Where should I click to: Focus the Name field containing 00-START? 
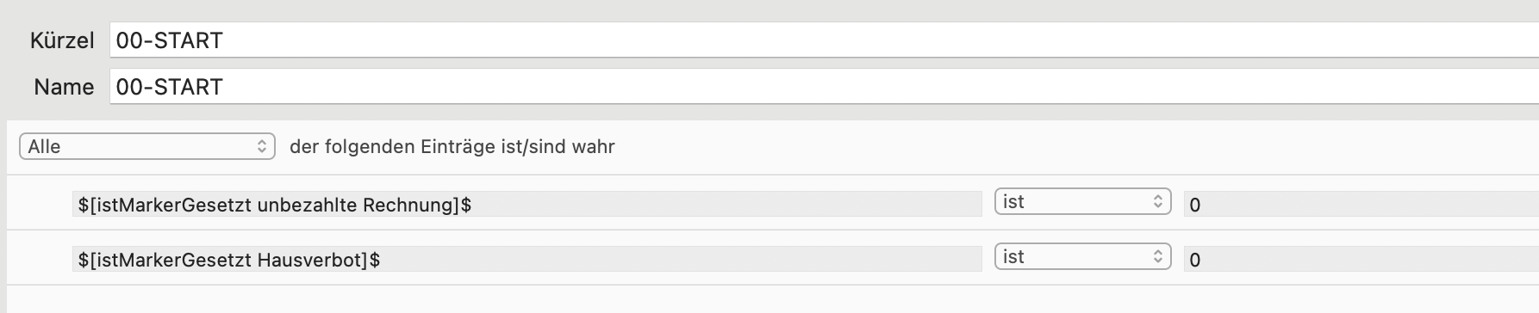824,87
